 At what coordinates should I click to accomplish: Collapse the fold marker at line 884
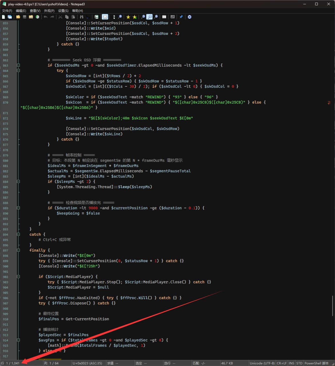point(18,182)
